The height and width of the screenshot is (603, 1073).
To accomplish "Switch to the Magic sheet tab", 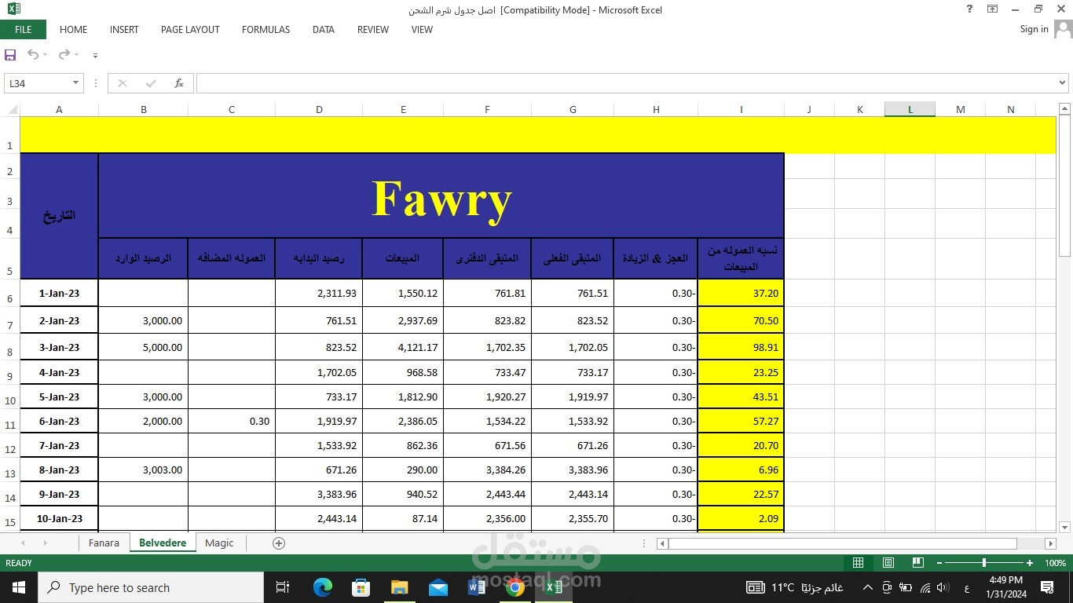I will (219, 543).
